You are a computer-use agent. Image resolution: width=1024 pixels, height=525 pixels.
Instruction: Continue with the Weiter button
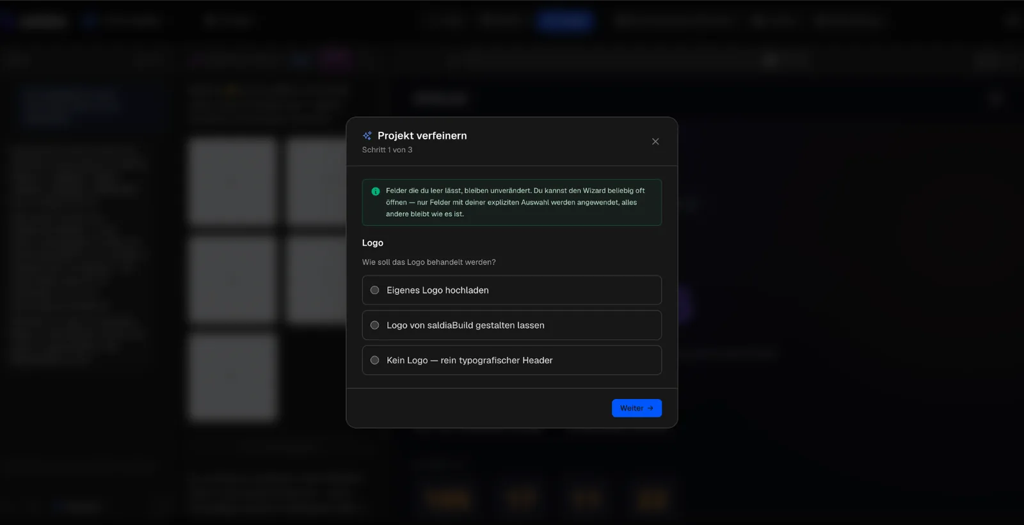[637, 408]
